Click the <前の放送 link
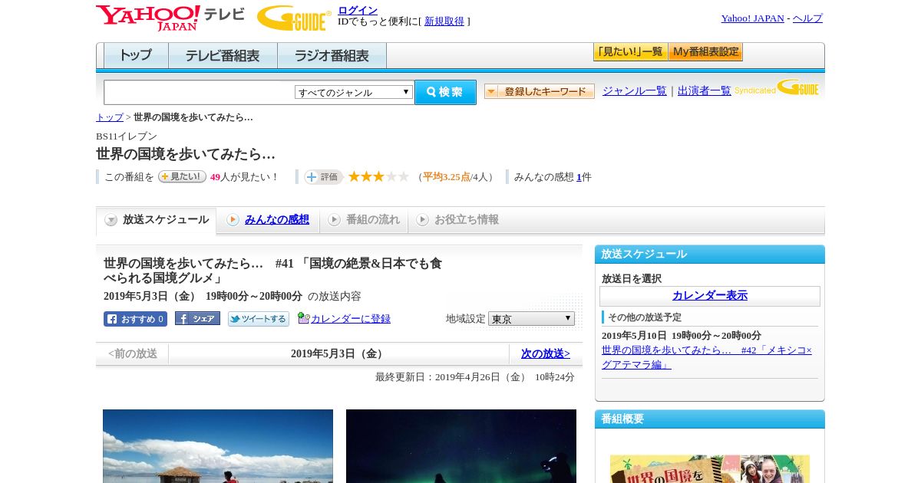 coord(133,353)
